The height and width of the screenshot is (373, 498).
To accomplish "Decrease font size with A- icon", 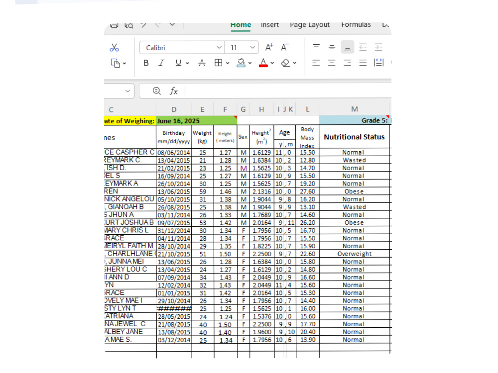I will pos(284,47).
